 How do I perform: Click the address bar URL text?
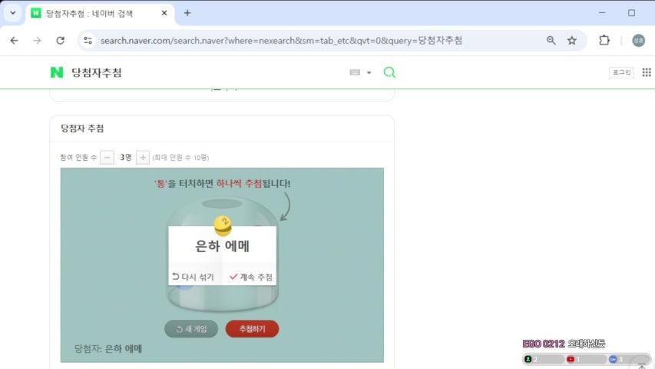pos(281,41)
